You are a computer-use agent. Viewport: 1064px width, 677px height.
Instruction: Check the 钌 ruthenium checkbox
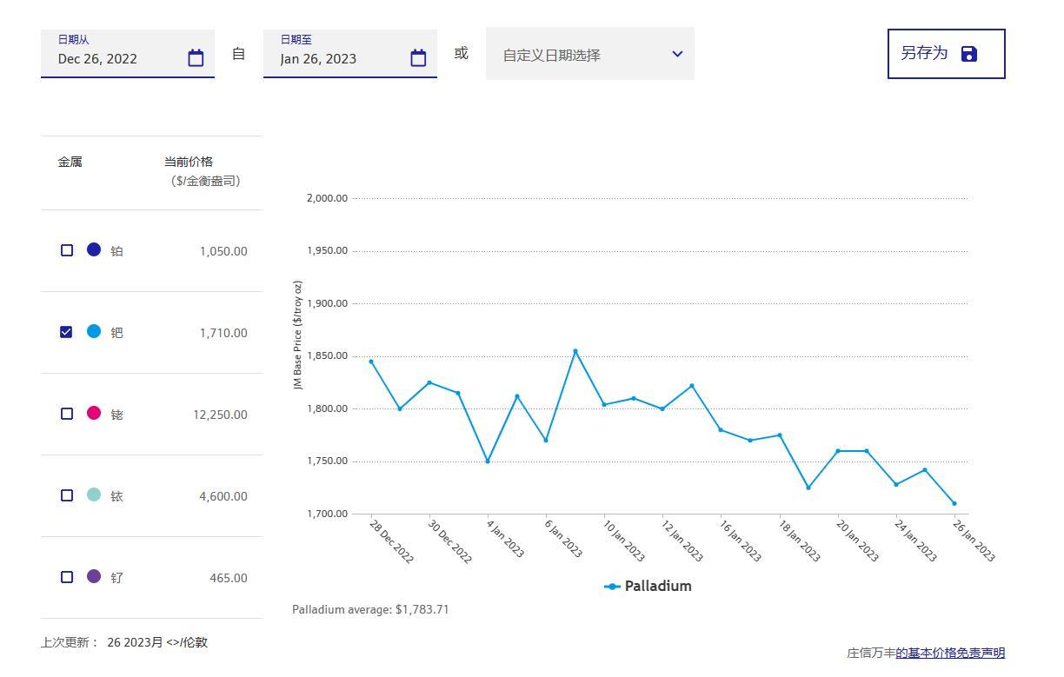pos(67,577)
